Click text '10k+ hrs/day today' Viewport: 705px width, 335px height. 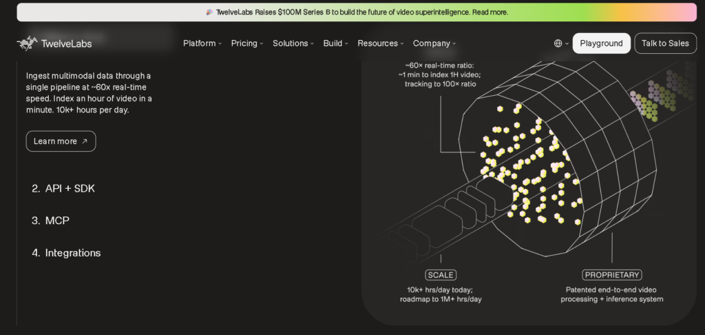point(440,290)
